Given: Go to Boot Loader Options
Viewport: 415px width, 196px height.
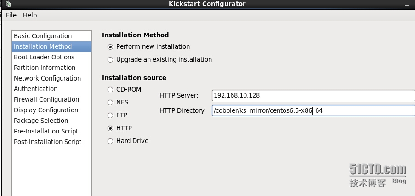Looking at the screenshot, I should coord(51,57).
